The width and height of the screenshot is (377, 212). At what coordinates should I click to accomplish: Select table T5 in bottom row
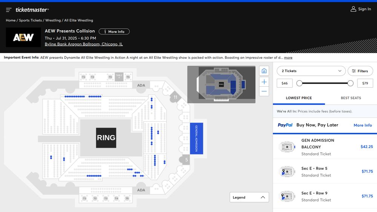point(127,198)
